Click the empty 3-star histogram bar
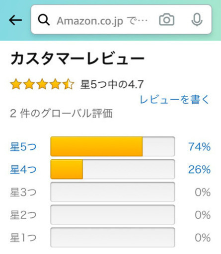Viewport: 221px width, 254px height. (x=113, y=192)
